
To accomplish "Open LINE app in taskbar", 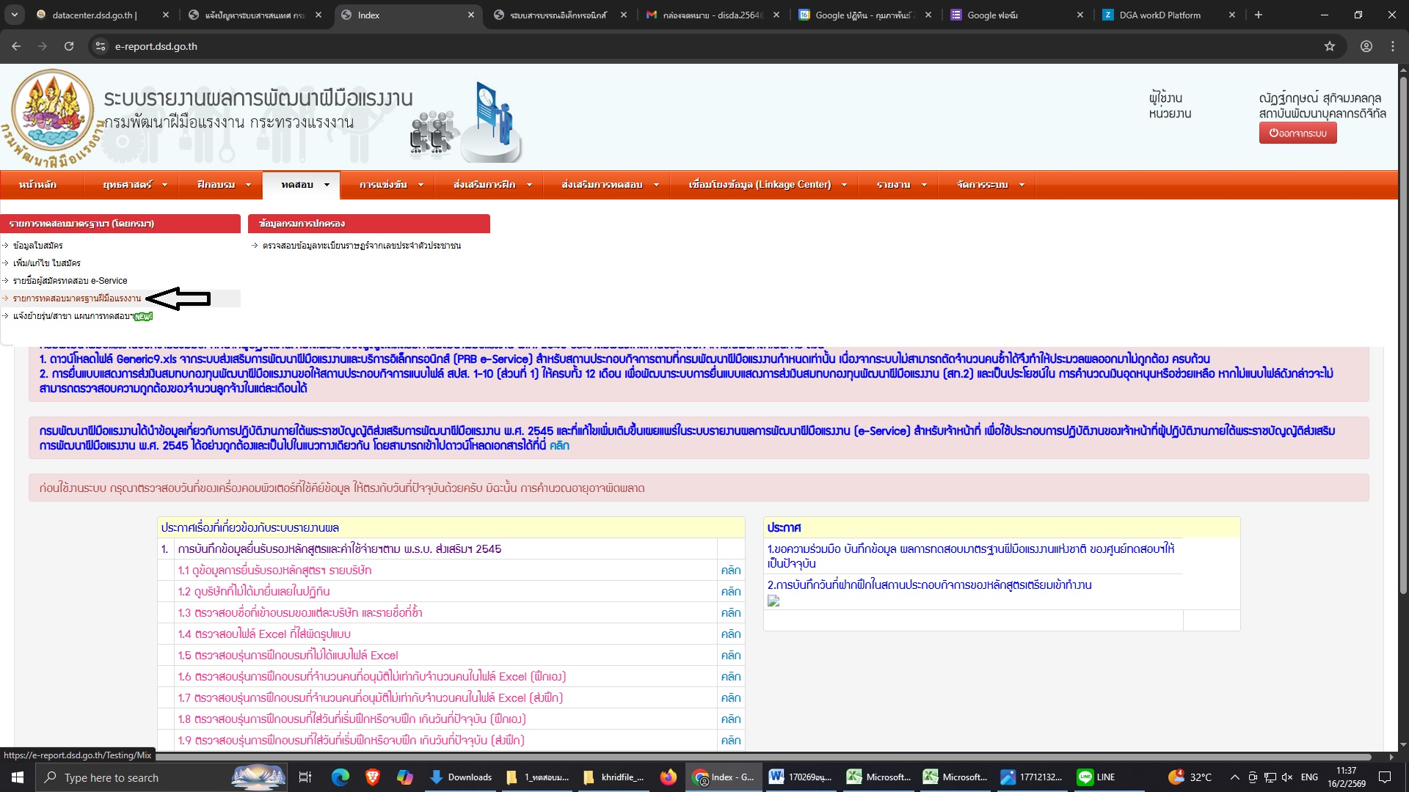I will click(x=1096, y=777).
